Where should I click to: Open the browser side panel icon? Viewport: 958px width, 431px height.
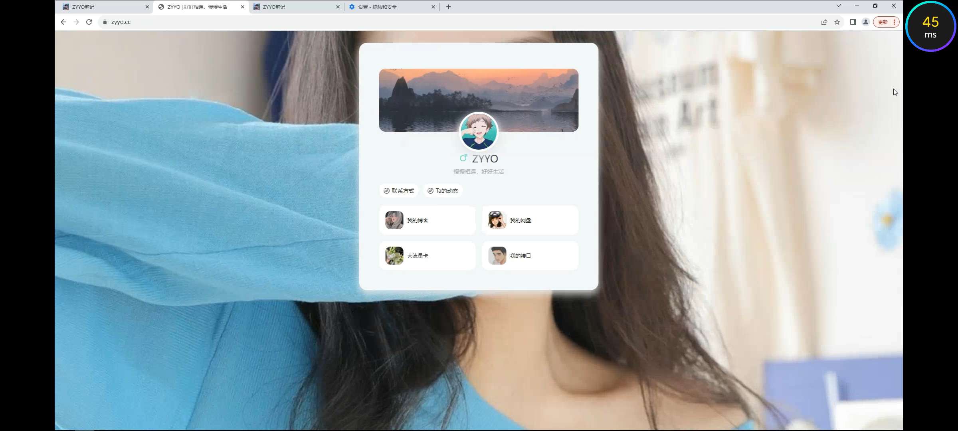pos(853,22)
